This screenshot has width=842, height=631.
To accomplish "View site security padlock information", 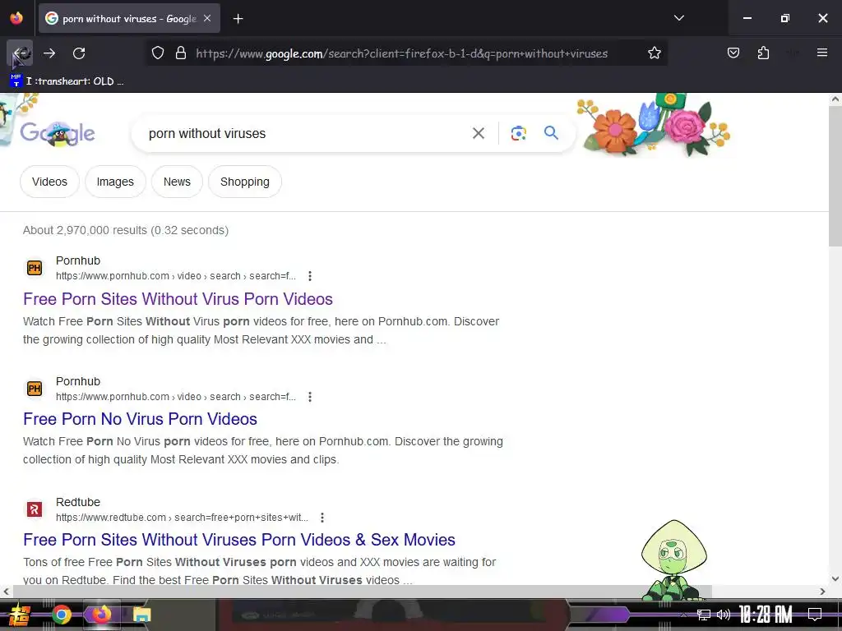I will click(181, 53).
